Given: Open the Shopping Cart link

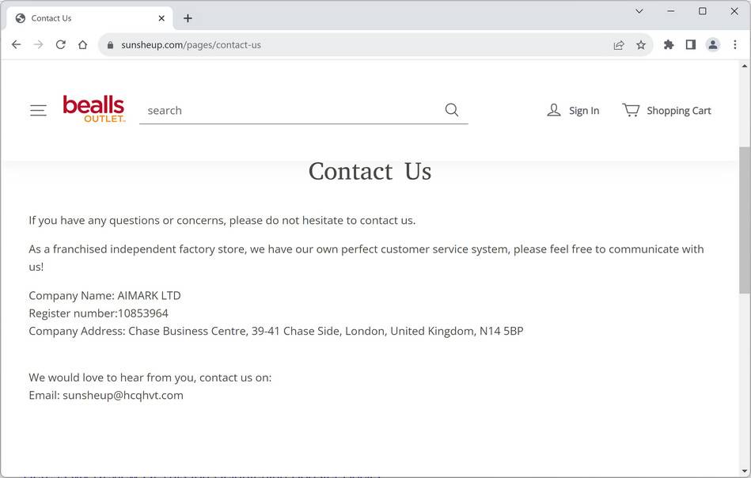Looking at the screenshot, I should (x=678, y=111).
